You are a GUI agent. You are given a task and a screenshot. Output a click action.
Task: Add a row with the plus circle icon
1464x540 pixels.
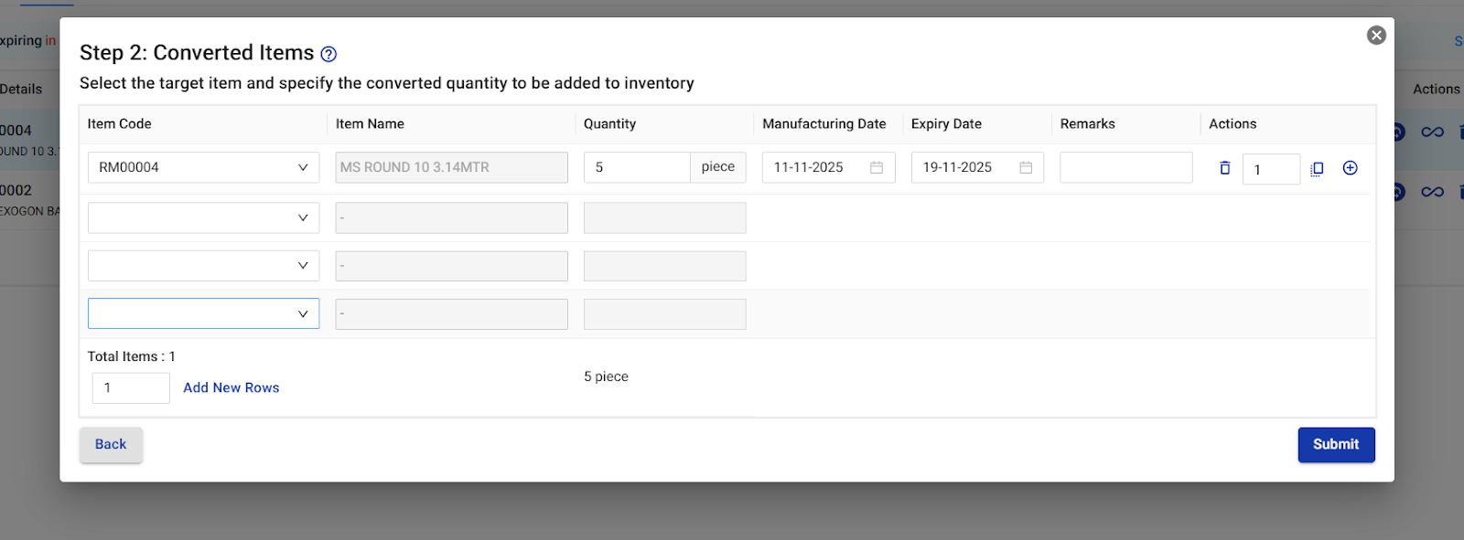(1350, 168)
